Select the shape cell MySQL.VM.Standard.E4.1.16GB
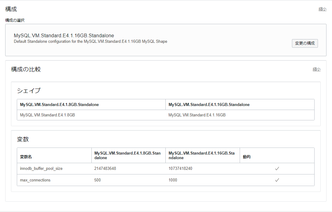This screenshot has height=212, width=332. (197, 115)
